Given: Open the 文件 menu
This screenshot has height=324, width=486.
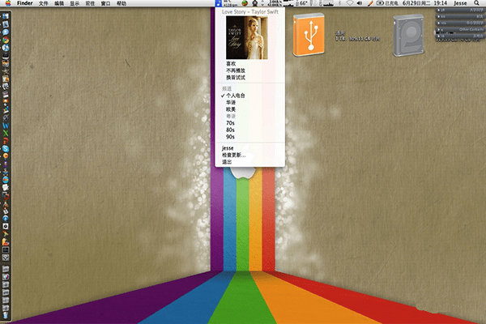Looking at the screenshot, I should (44, 3).
